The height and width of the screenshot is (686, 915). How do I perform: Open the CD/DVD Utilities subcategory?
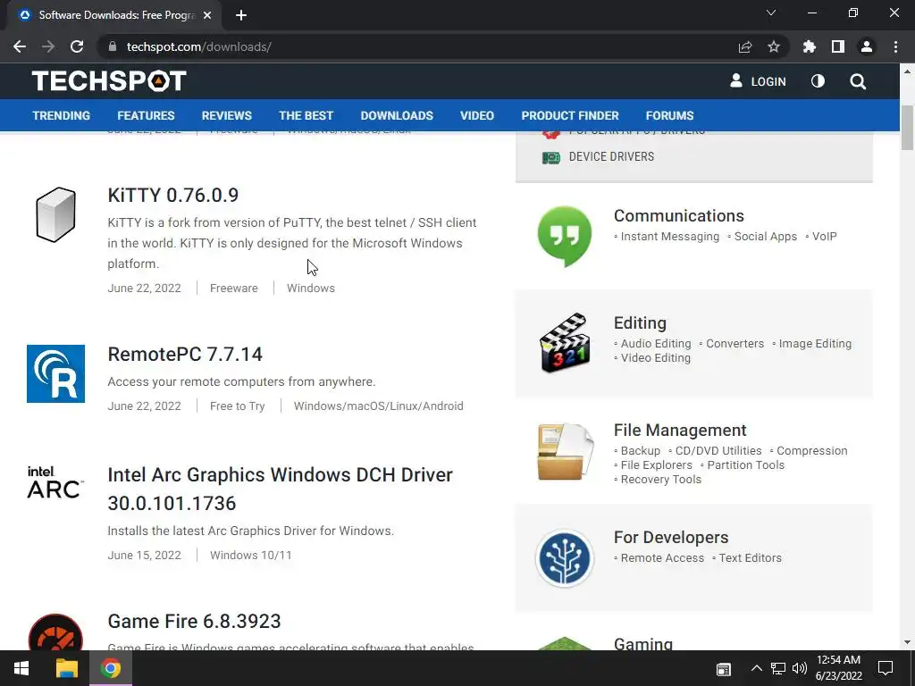(x=718, y=451)
